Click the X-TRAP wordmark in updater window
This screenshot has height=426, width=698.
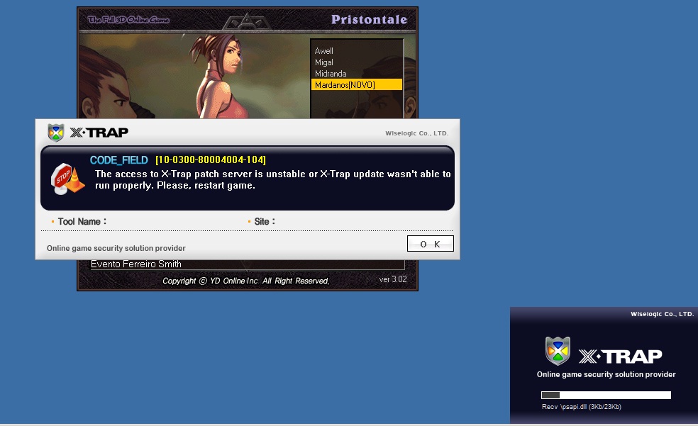pos(621,357)
